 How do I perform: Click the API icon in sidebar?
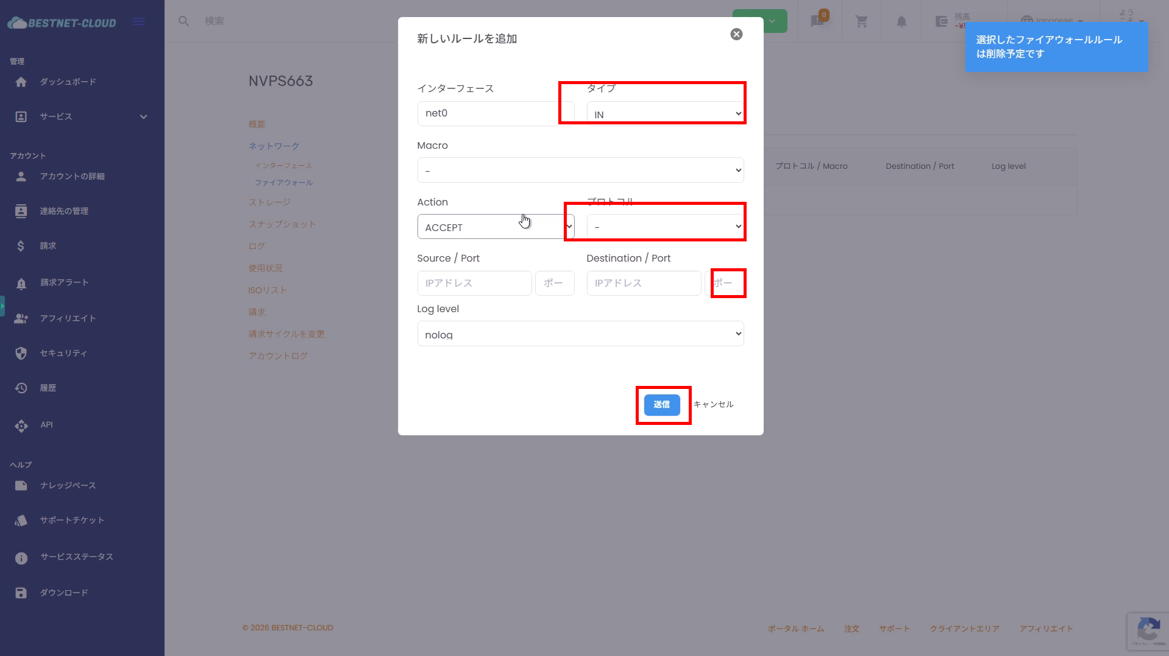(x=21, y=426)
